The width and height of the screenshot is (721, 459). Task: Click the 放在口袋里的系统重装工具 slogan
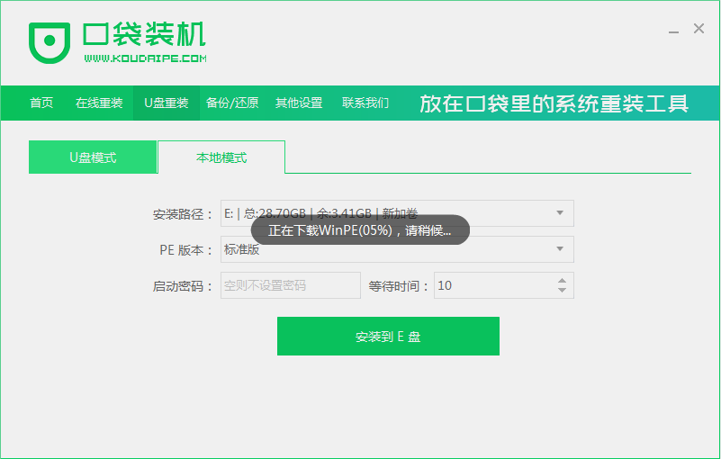pos(554,103)
